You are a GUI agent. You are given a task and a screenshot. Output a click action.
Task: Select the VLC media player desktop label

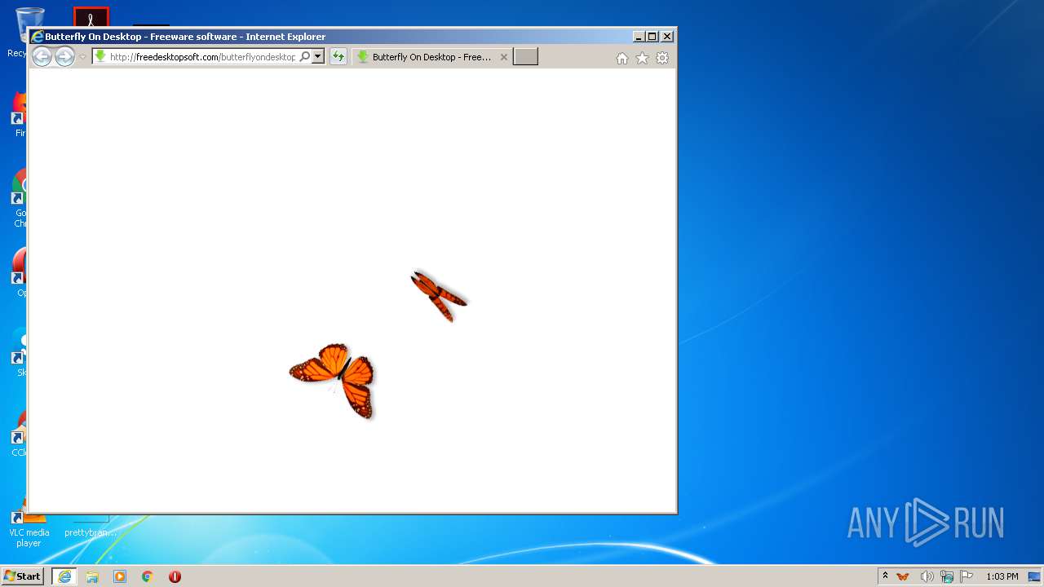coord(29,537)
